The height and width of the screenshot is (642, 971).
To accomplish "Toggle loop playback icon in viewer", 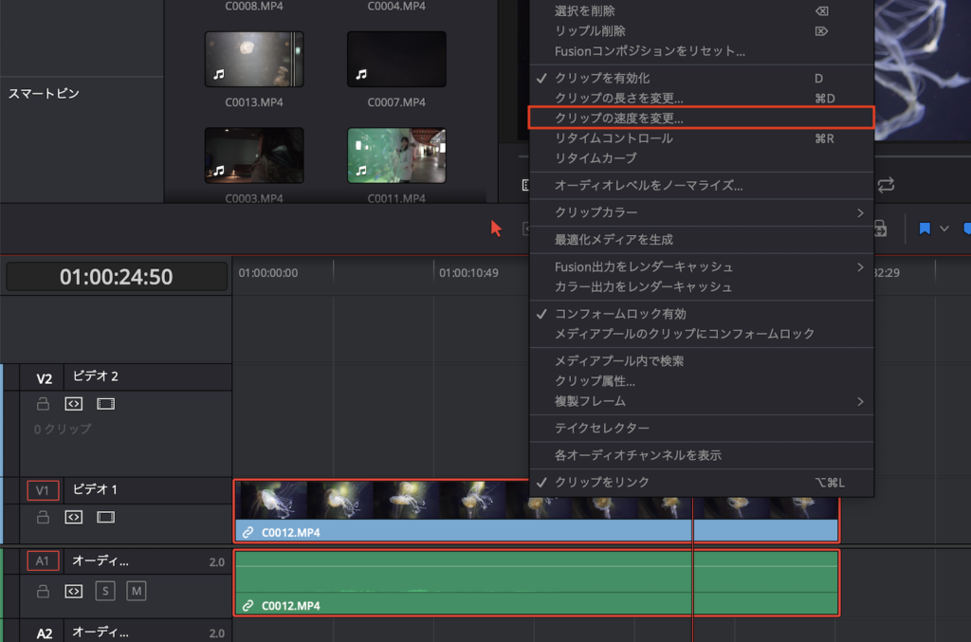I will tap(887, 185).
